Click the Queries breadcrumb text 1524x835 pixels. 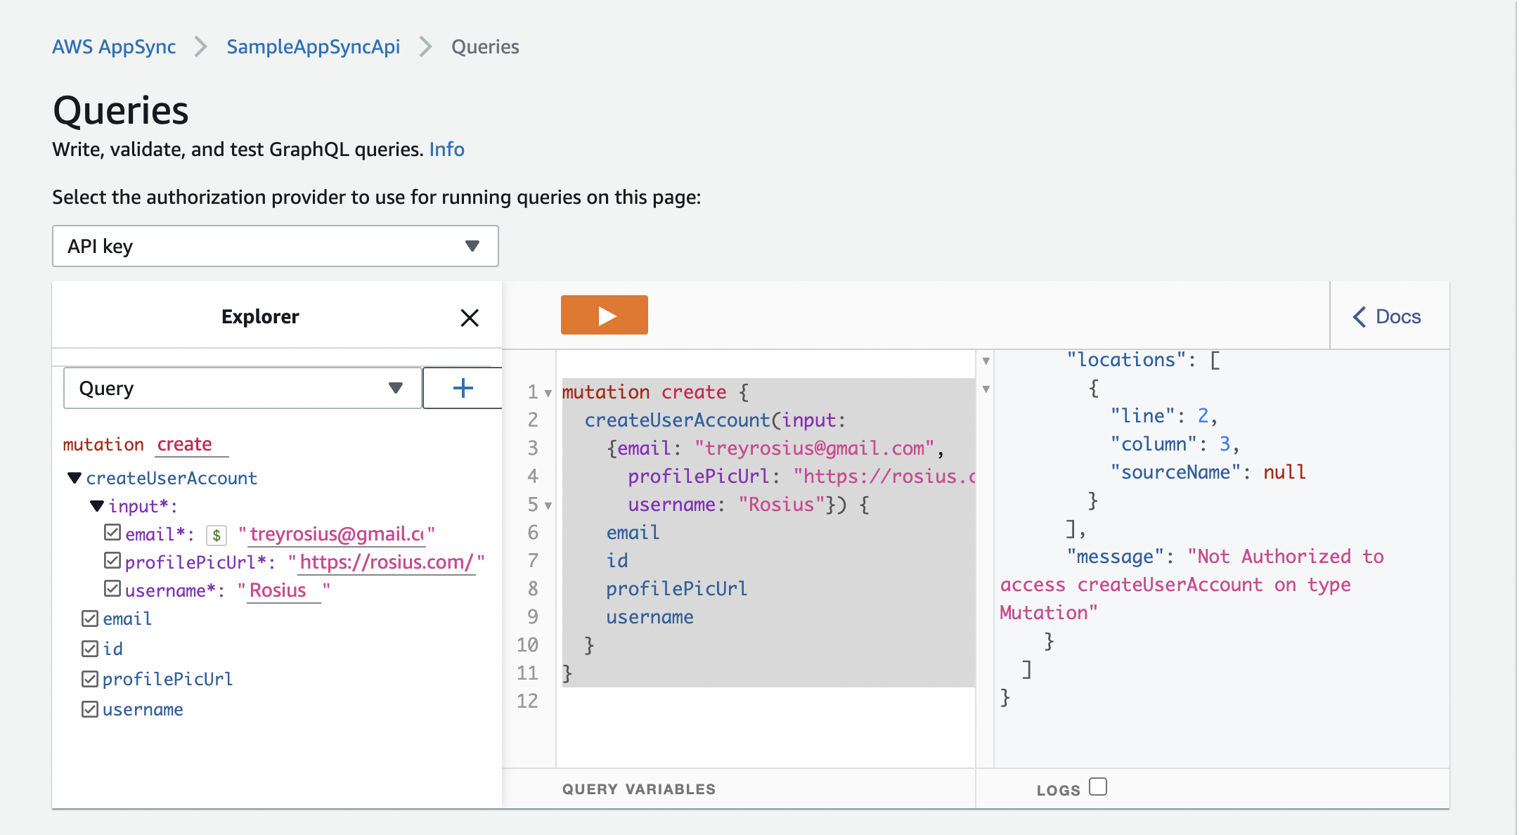tap(485, 47)
